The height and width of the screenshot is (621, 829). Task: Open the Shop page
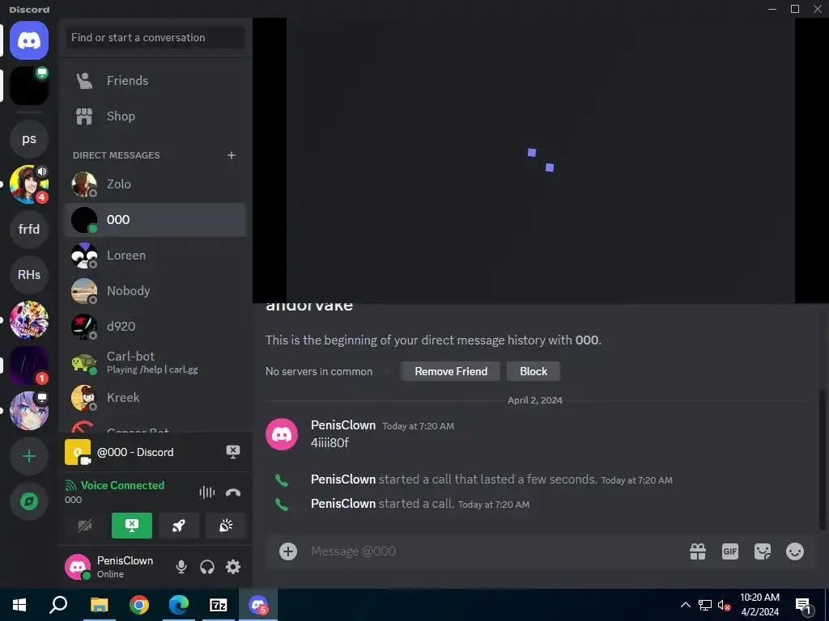click(155, 116)
